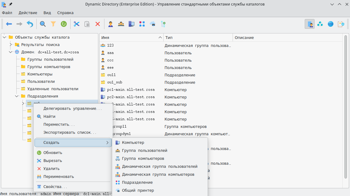The image size is (350, 196).
Task: Expand the Результаты поиска tree node
Action: click(10, 45)
